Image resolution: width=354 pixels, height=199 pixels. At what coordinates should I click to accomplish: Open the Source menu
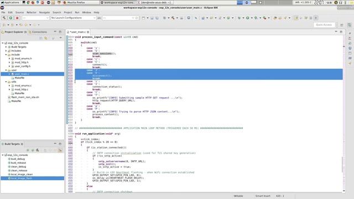coord(19,12)
